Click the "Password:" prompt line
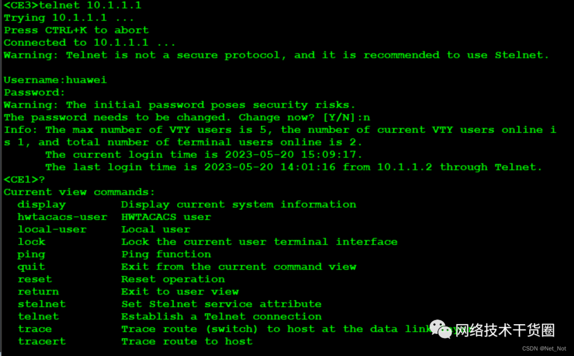574x356 pixels. click(x=35, y=92)
